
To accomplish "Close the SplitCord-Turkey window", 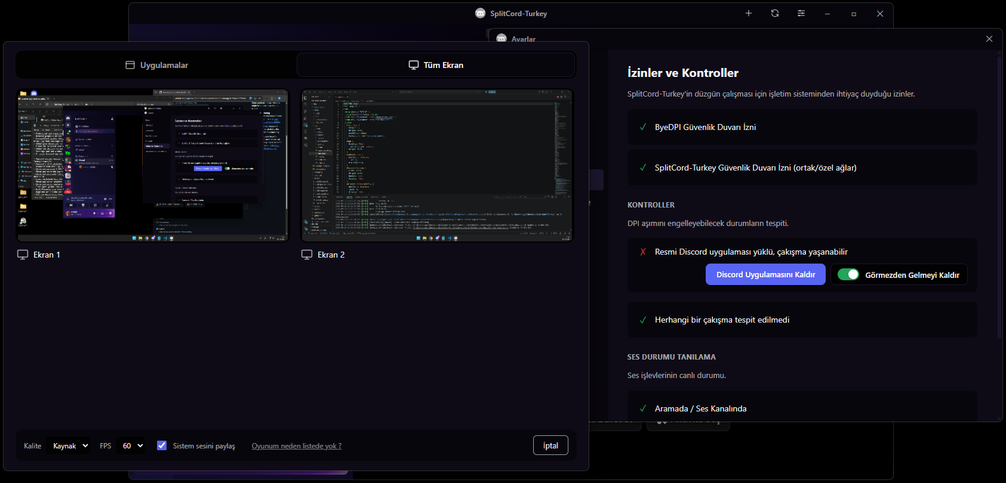I will coord(880,14).
